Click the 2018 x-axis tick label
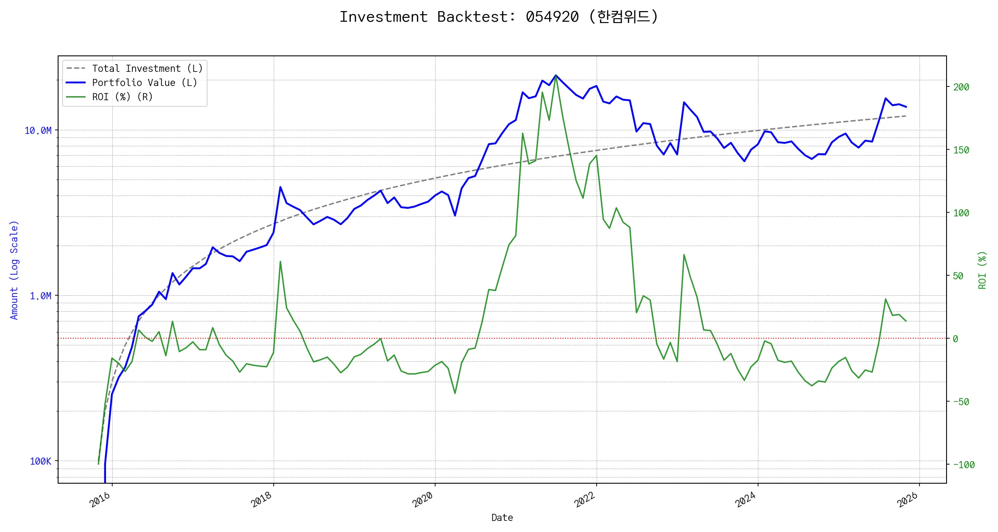 click(261, 500)
